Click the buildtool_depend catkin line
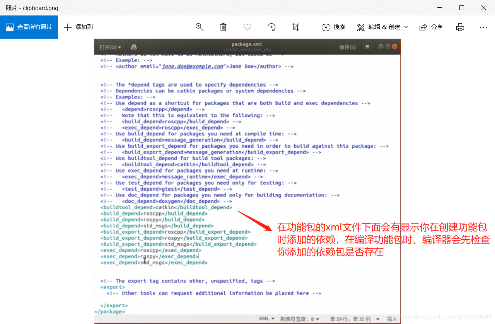 tap(166, 207)
